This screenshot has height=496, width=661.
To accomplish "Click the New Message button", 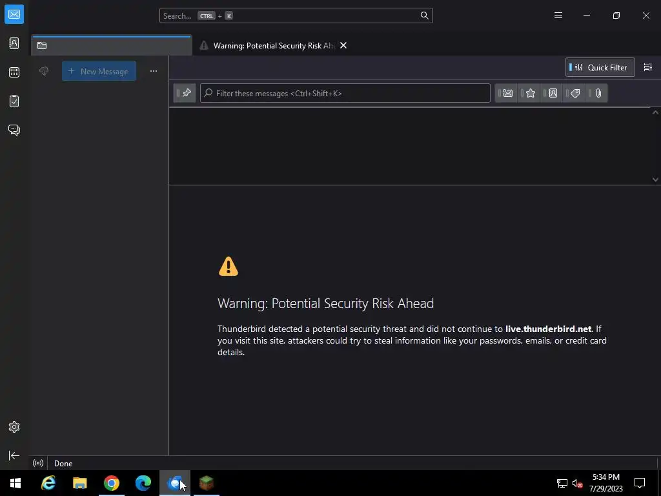I will (x=99, y=71).
